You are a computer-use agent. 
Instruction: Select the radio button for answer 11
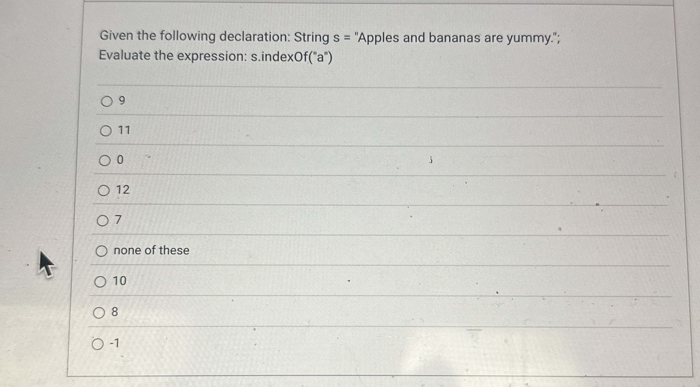(x=106, y=131)
